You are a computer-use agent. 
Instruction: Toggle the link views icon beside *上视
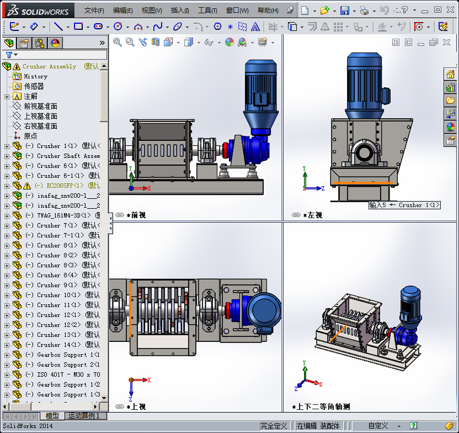pyautogui.click(x=120, y=406)
